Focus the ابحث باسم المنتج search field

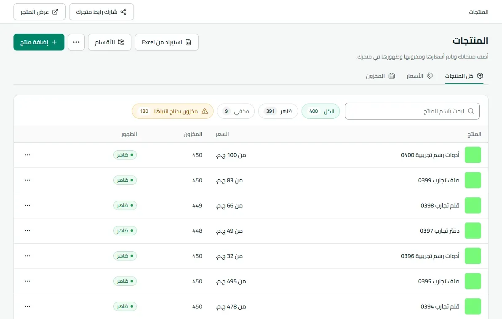point(412,111)
